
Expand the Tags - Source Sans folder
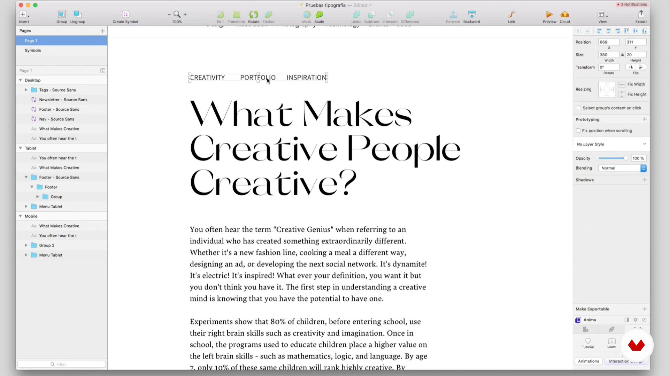tap(26, 90)
